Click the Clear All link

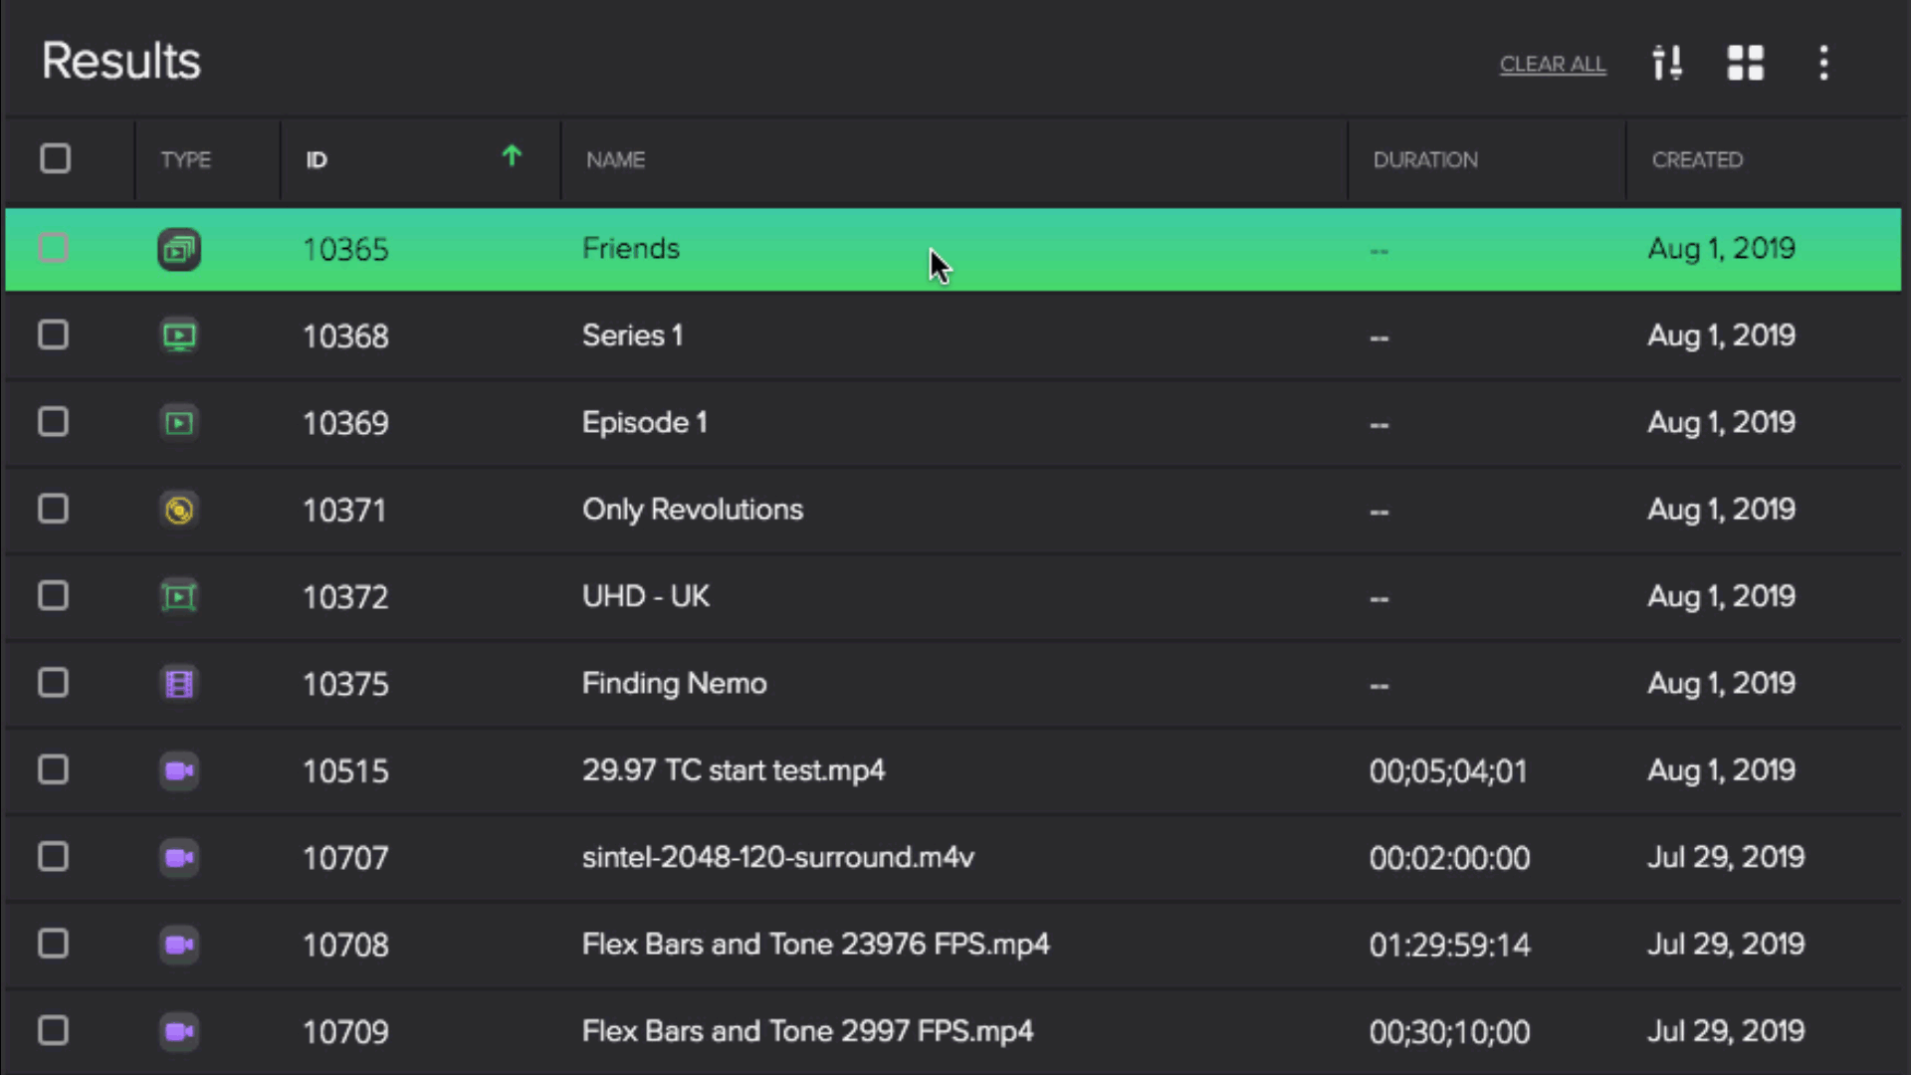tap(1553, 65)
